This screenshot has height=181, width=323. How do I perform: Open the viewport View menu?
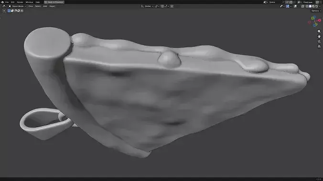click(x=31, y=6)
